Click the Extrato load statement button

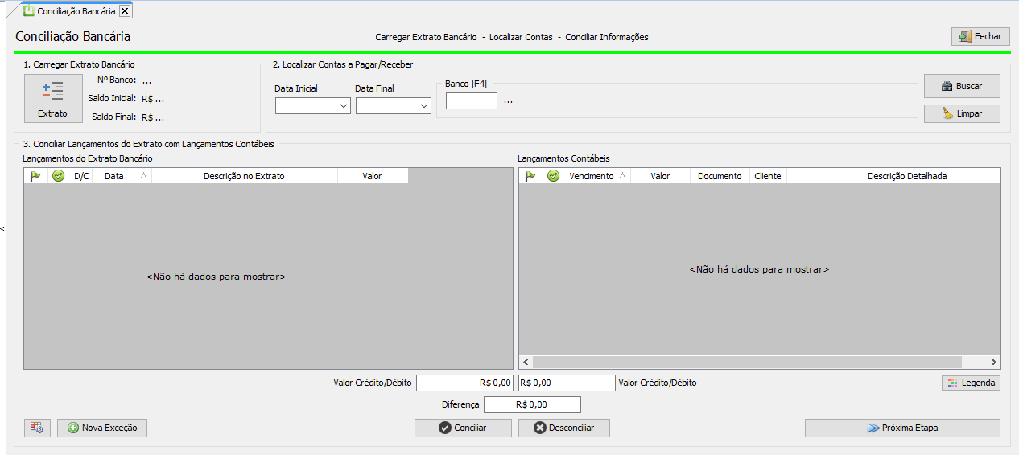pos(53,98)
